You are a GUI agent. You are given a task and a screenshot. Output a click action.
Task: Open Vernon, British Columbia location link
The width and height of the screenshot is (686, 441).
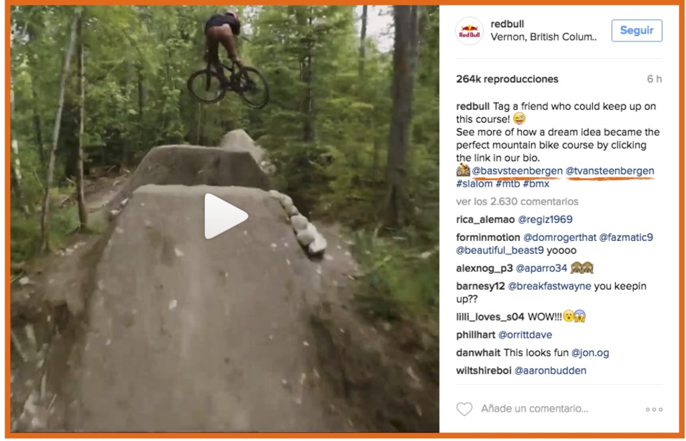(543, 37)
